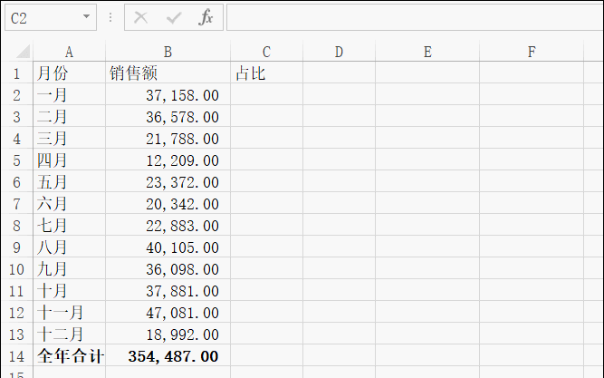Select column D header
The image size is (604, 378).
[339, 52]
